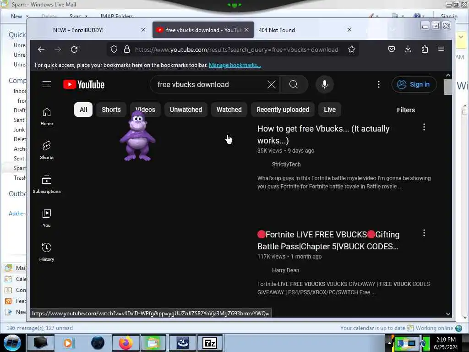Go back in Firefox
The width and height of the screenshot is (469, 352).
pyautogui.click(x=41, y=49)
